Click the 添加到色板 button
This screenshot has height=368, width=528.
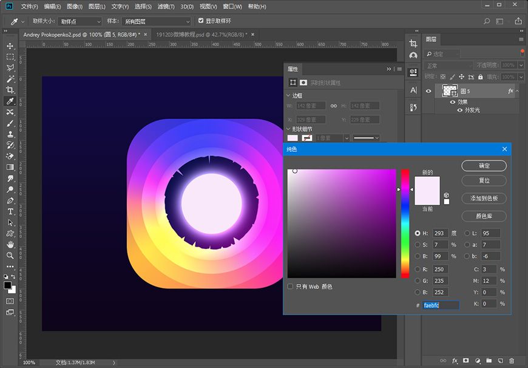[484, 198]
